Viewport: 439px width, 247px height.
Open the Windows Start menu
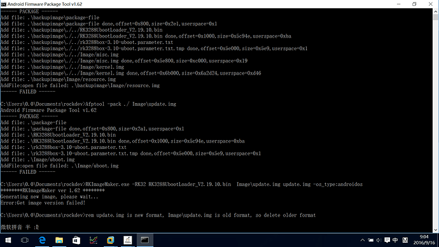click(8, 240)
